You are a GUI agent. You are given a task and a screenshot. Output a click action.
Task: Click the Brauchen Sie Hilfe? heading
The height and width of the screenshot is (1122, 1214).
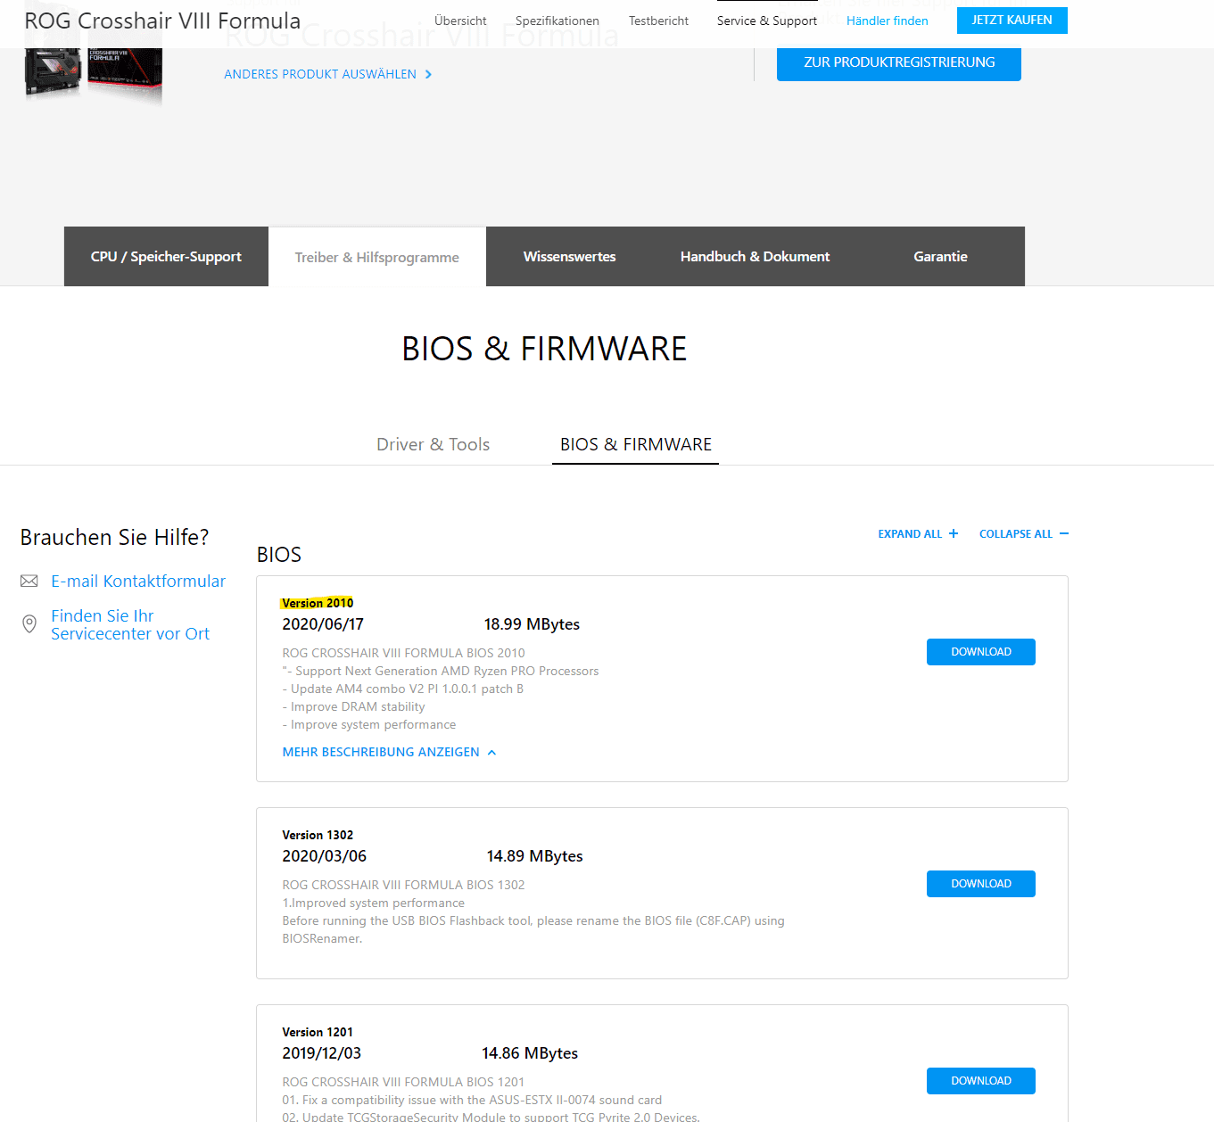114,537
